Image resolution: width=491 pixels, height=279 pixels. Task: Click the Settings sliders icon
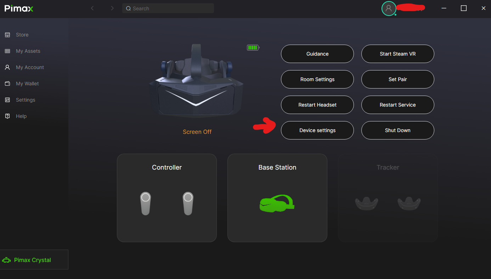(7, 100)
